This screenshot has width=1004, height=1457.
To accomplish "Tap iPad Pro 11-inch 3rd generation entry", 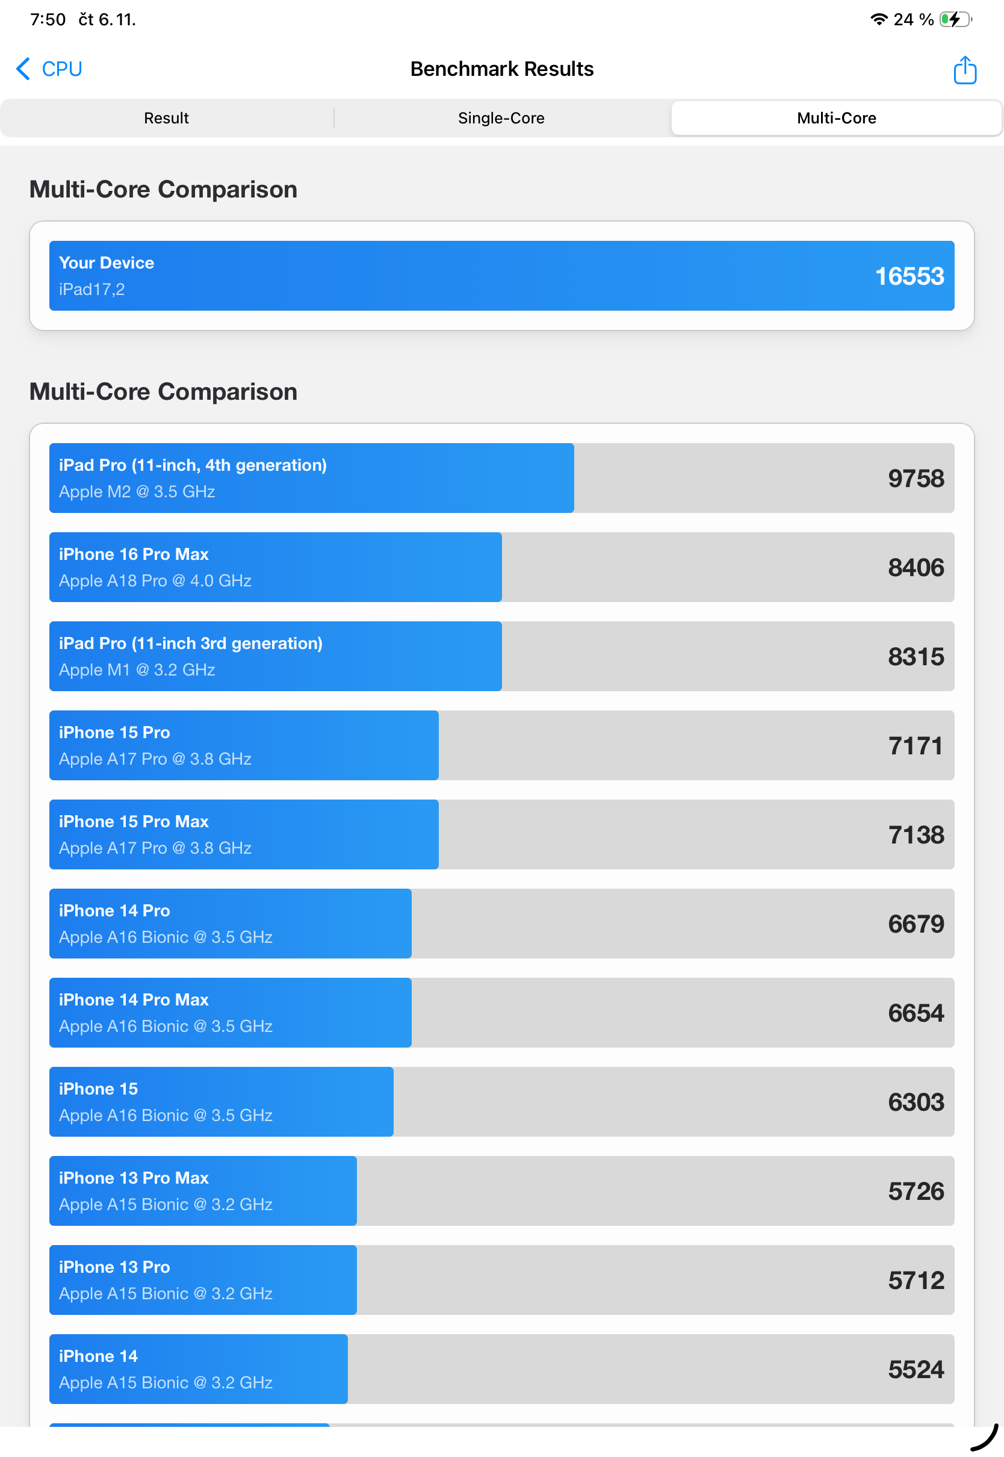I will click(501, 656).
